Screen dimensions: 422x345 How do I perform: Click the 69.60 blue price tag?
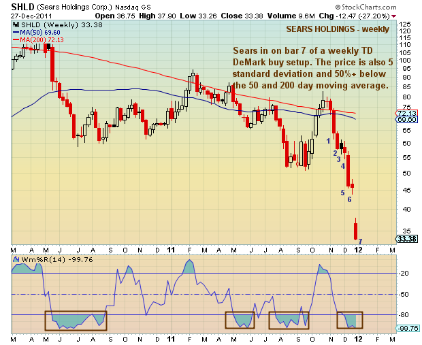click(x=407, y=119)
